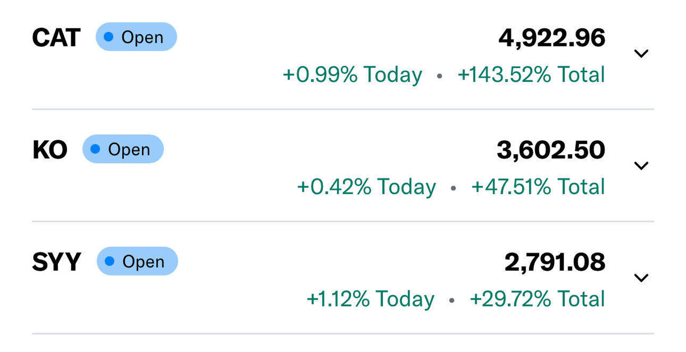Click the 3,602.50 market value

point(551,150)
